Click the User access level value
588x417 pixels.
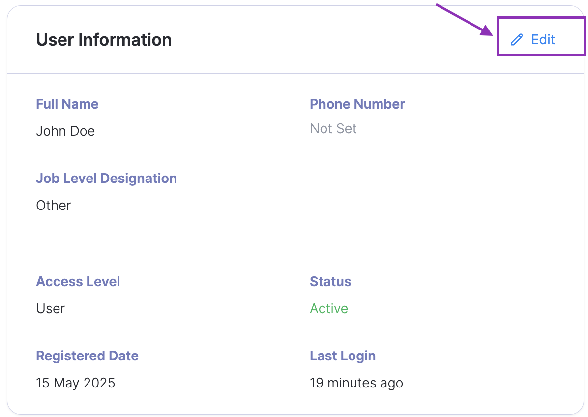tap(51, 309)
